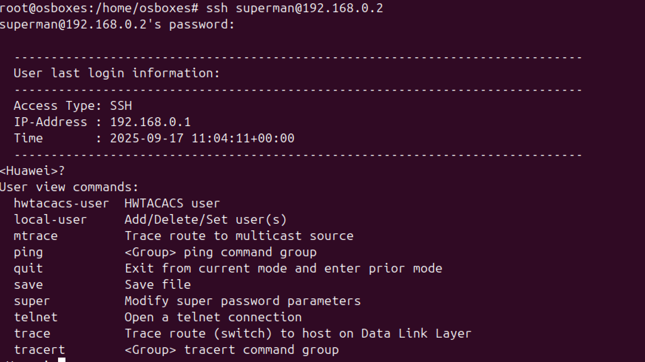Click the superman password prompt line
The height and width of the screenshot is (362, 645).
tap(117, 25)
